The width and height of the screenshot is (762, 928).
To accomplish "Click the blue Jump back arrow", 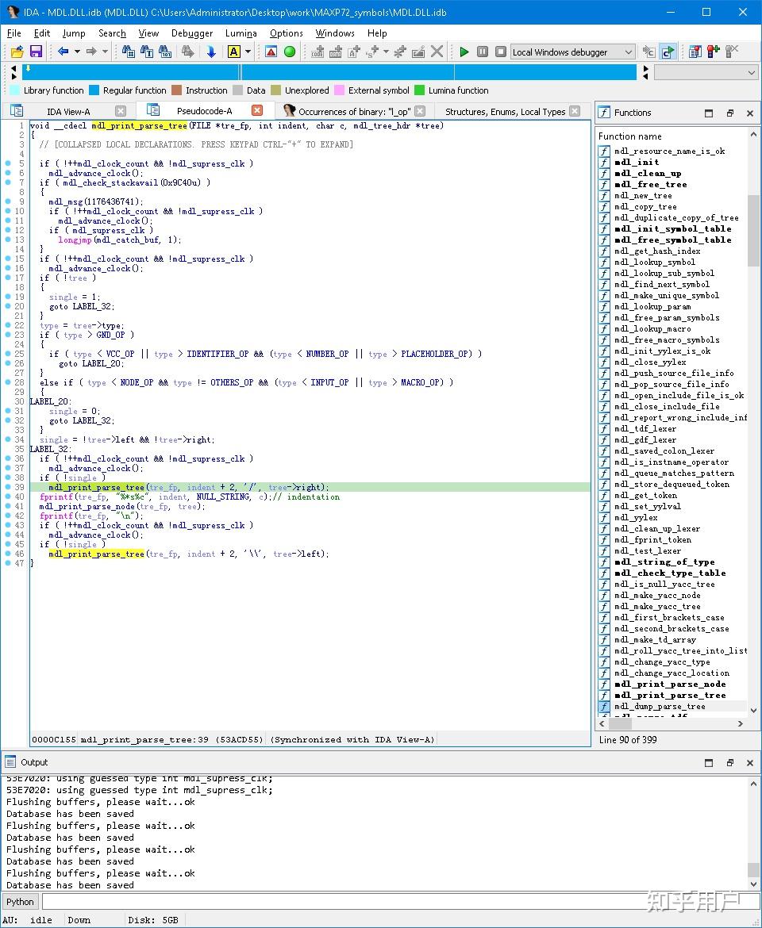I will [63, 52].
